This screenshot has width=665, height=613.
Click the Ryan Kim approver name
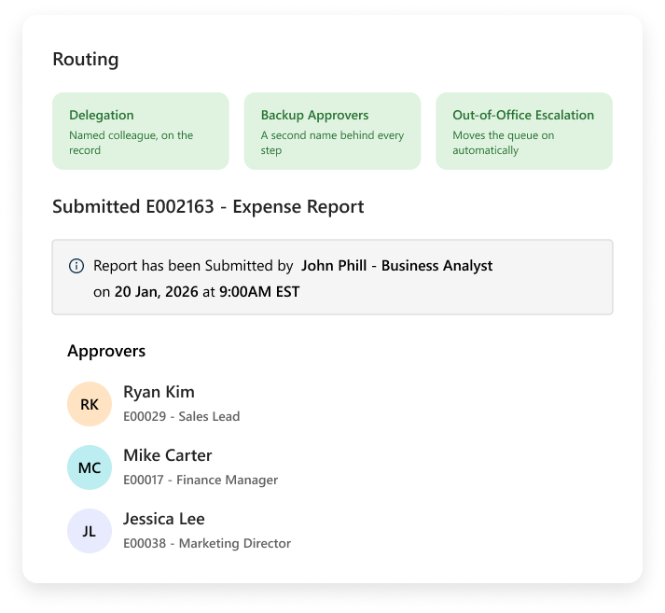pos(159,392)
